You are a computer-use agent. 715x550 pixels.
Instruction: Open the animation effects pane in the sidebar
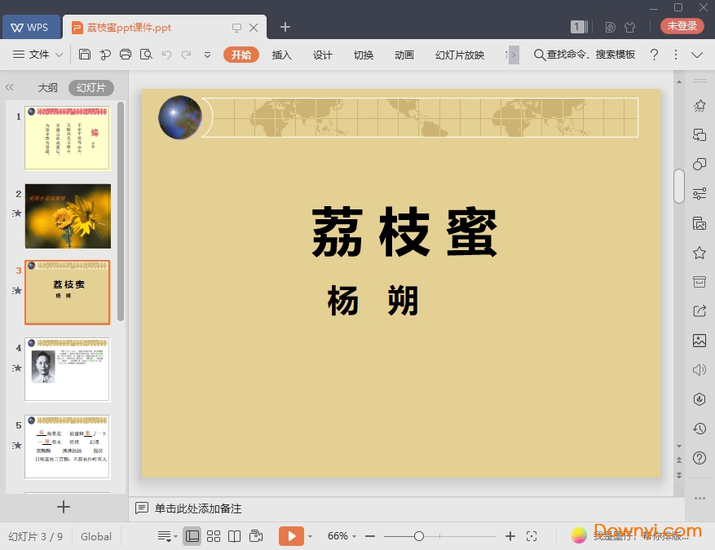(698, 105)
